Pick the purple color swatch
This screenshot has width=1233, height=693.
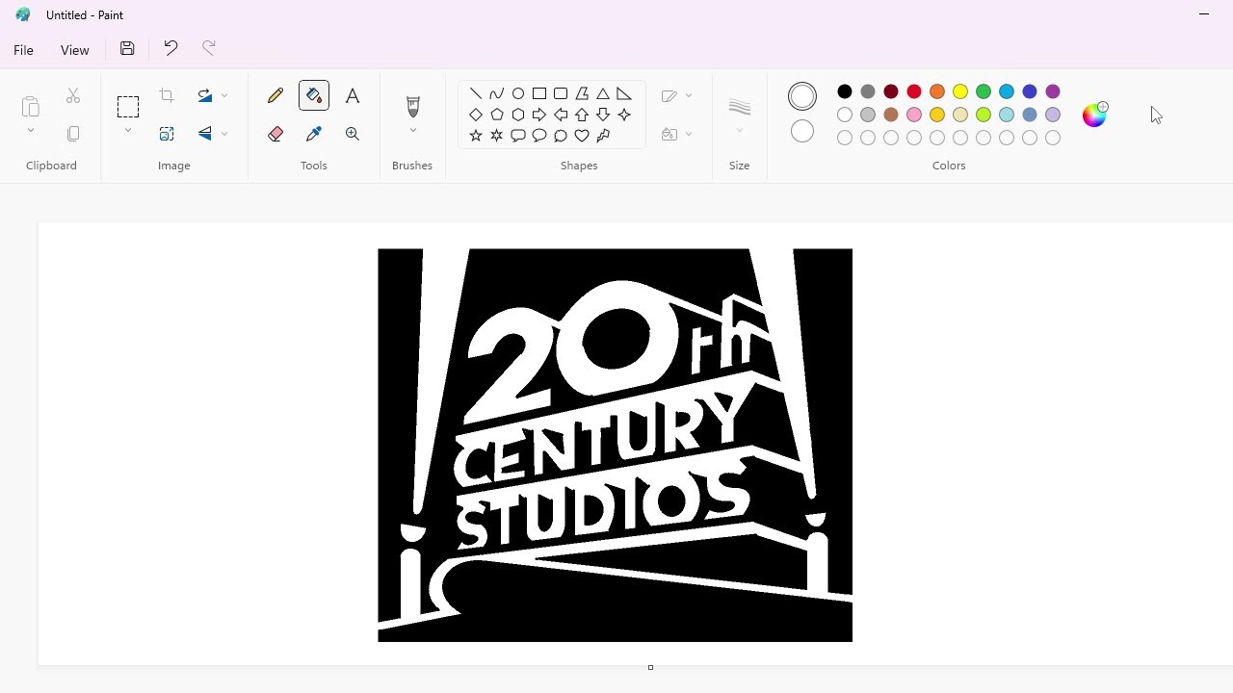click(x=1053, y=91)
